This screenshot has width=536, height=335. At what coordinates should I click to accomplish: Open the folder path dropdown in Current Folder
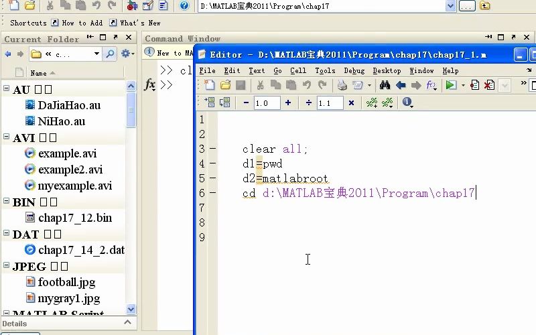(x=96, y=54)
